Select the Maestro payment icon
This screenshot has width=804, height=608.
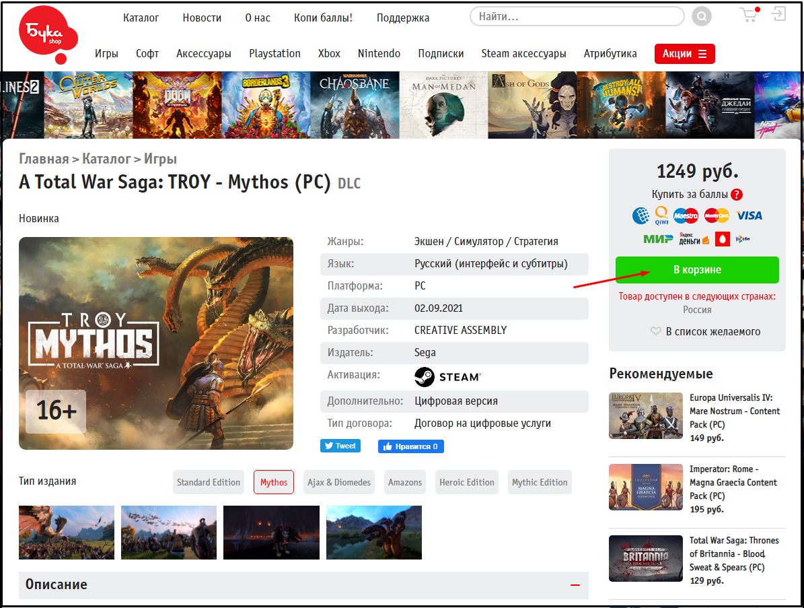point(686,215)
